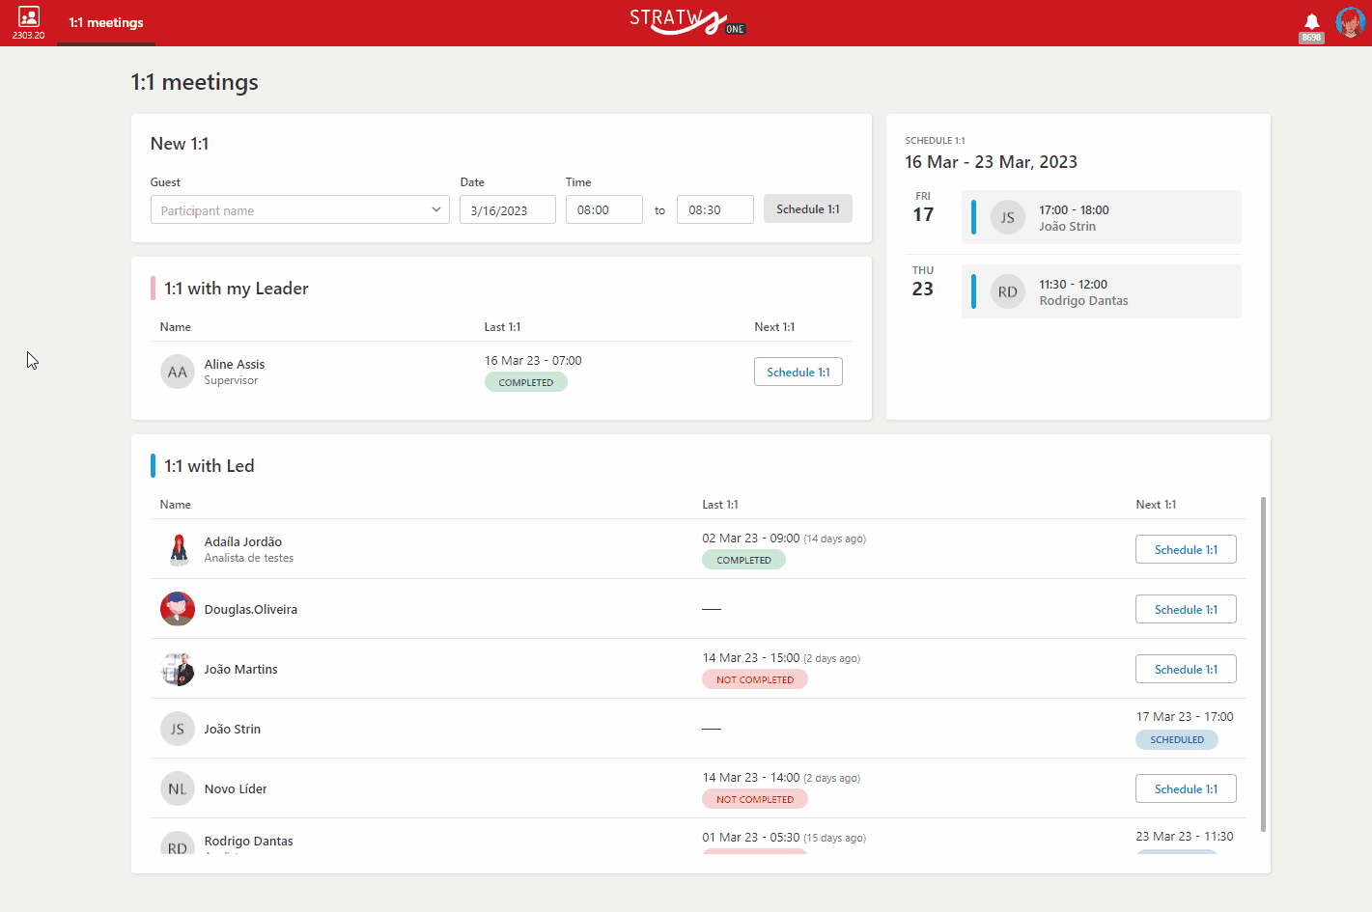Expand the Participant name dropdown
The width and height of the screenshot is (1372, 912).
pos(300,209)
